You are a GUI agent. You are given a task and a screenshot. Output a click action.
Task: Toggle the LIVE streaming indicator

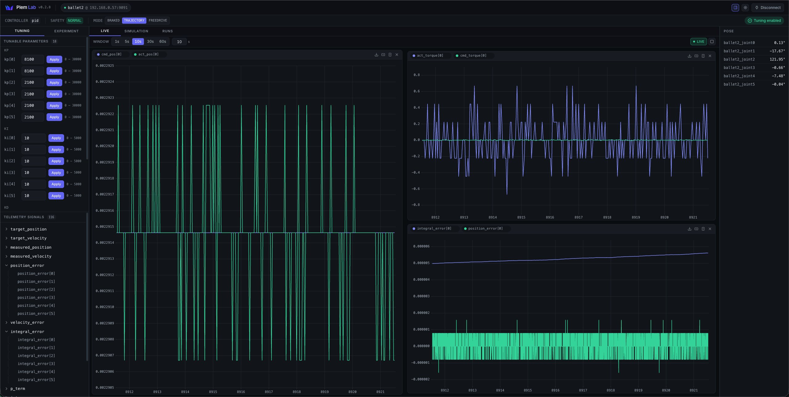click(699, 42)
